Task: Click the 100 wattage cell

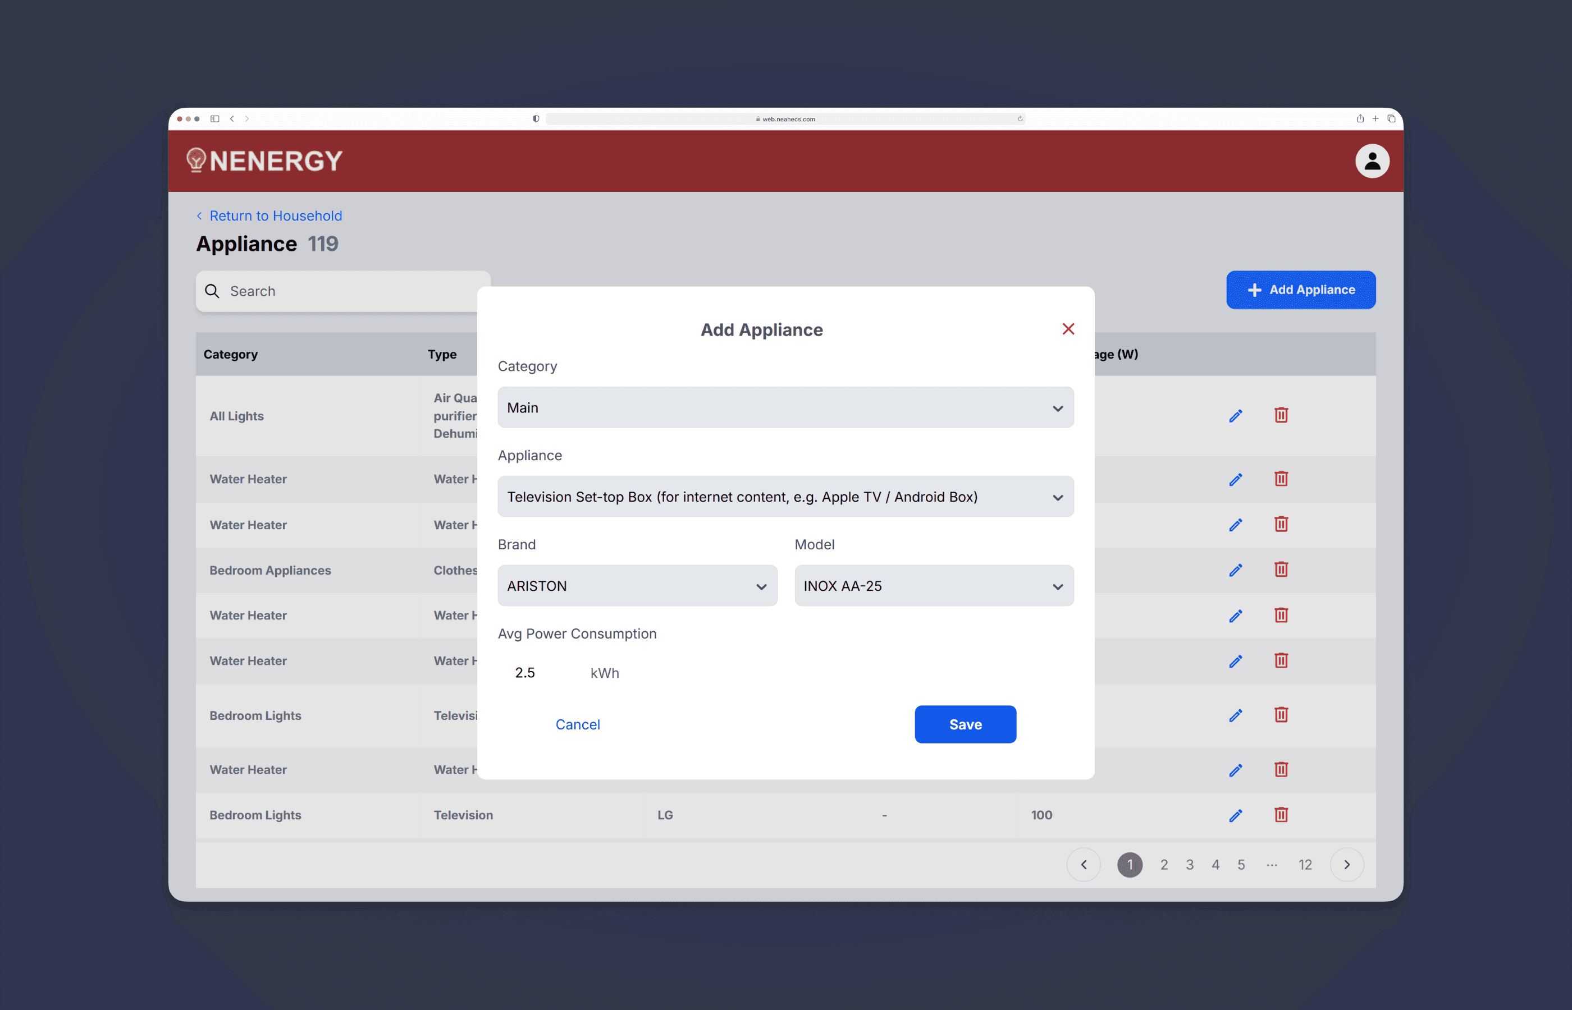Action: (1041, 815)
